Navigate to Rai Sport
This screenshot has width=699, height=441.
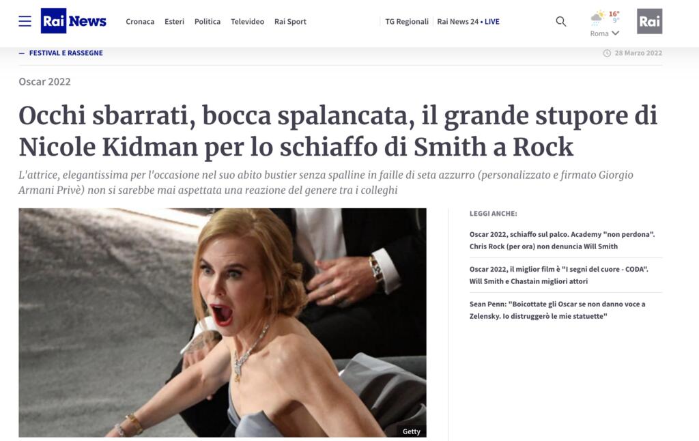(x=290, y=21)
